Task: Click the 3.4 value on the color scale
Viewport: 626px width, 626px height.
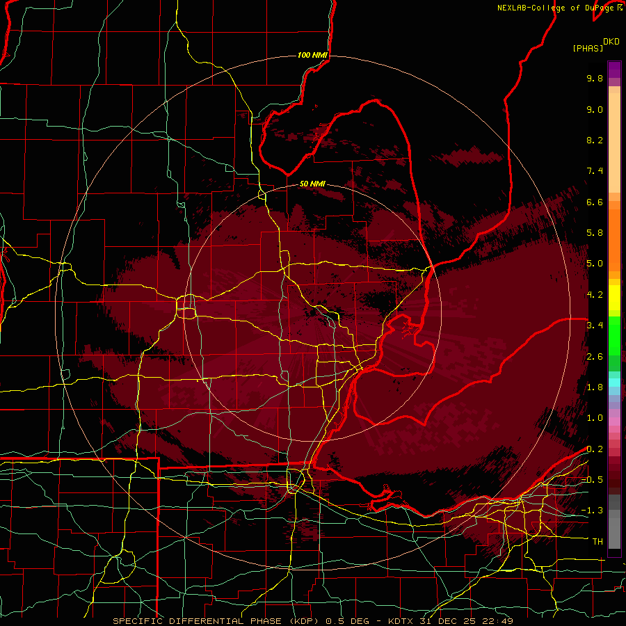Action: click(595, 326)
